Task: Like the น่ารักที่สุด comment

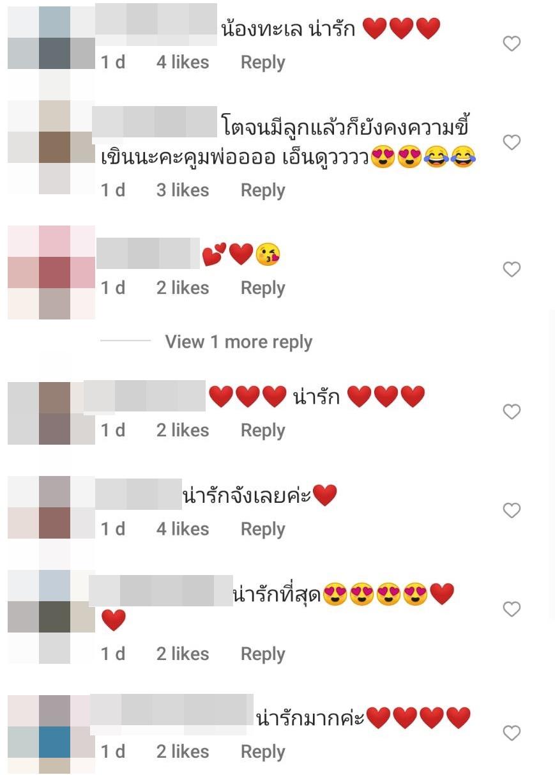Action: click(x=512, y=609)
